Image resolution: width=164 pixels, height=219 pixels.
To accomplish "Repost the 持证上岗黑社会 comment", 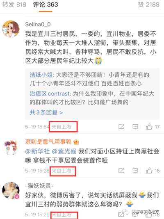I will tap(121, 171).
